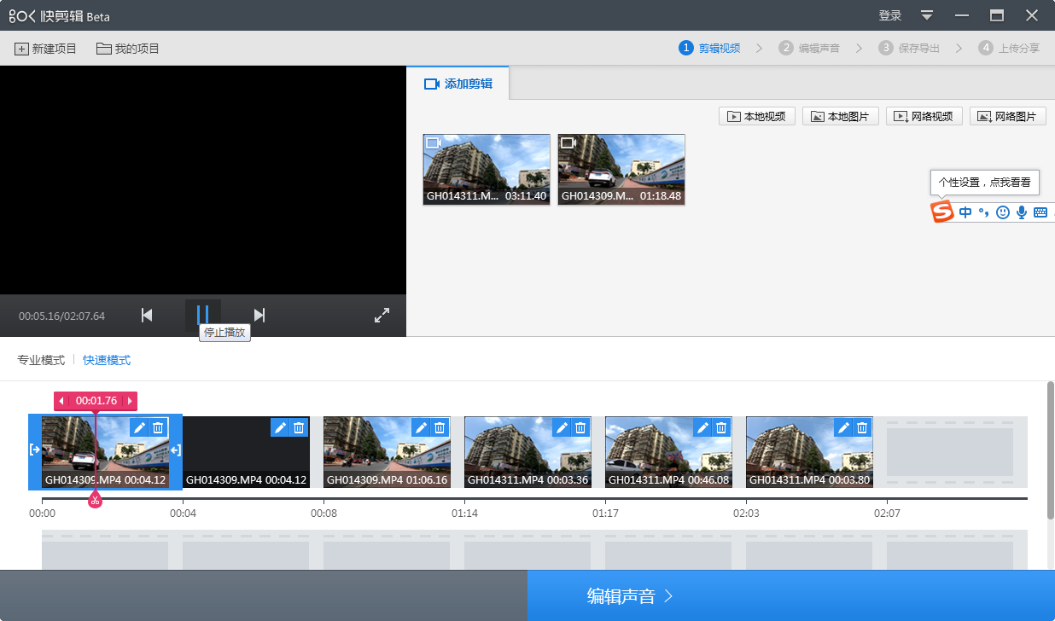This screenshot has width=1055, height=621.
Task: Add a 本地图片 local image
Action: [x=841, y=116]
